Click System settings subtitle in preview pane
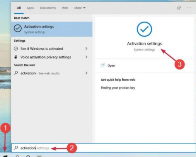This screenshot has width=196, height=157. (144, 50)
